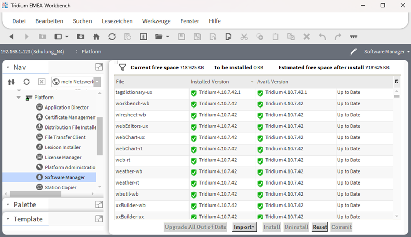Image resolution: width=411 pixels, height=237 pixels.
Task: Click the Save All toolbar icon
Action: click(x=197, y=37)
